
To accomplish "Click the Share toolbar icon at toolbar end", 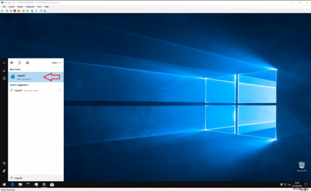I will (x=45, y=11).
